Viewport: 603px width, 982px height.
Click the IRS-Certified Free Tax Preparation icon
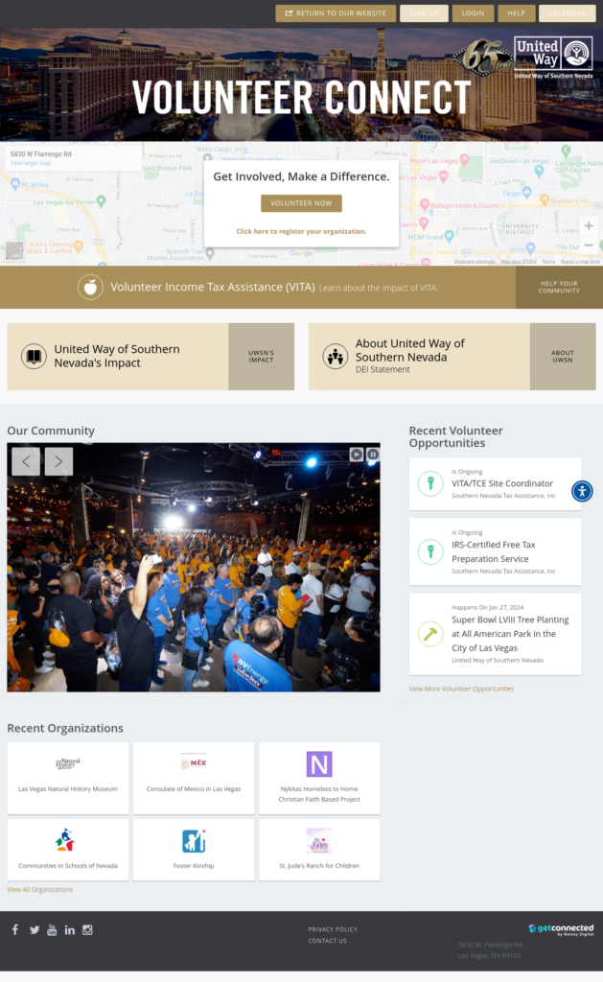point(430,551)
